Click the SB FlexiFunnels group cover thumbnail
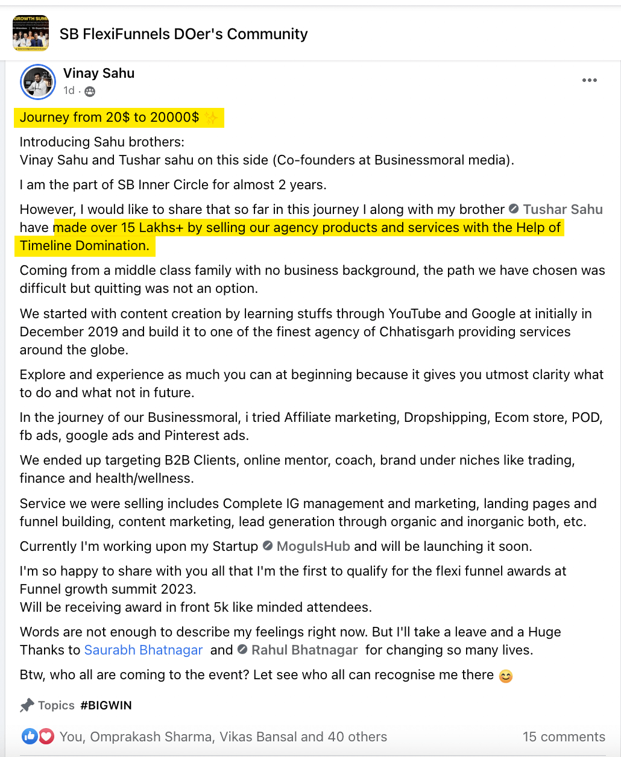 click(x=30, y=33)
